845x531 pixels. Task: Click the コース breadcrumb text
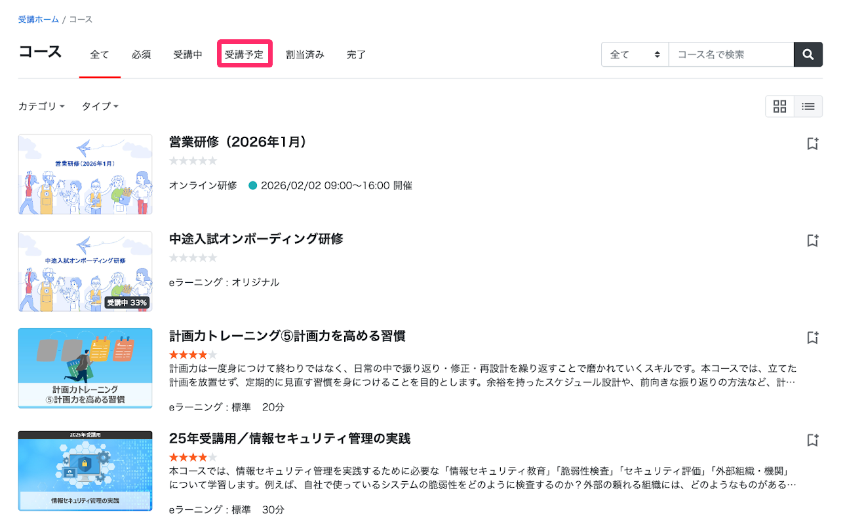pyautogui.click(x=81, y=19)
